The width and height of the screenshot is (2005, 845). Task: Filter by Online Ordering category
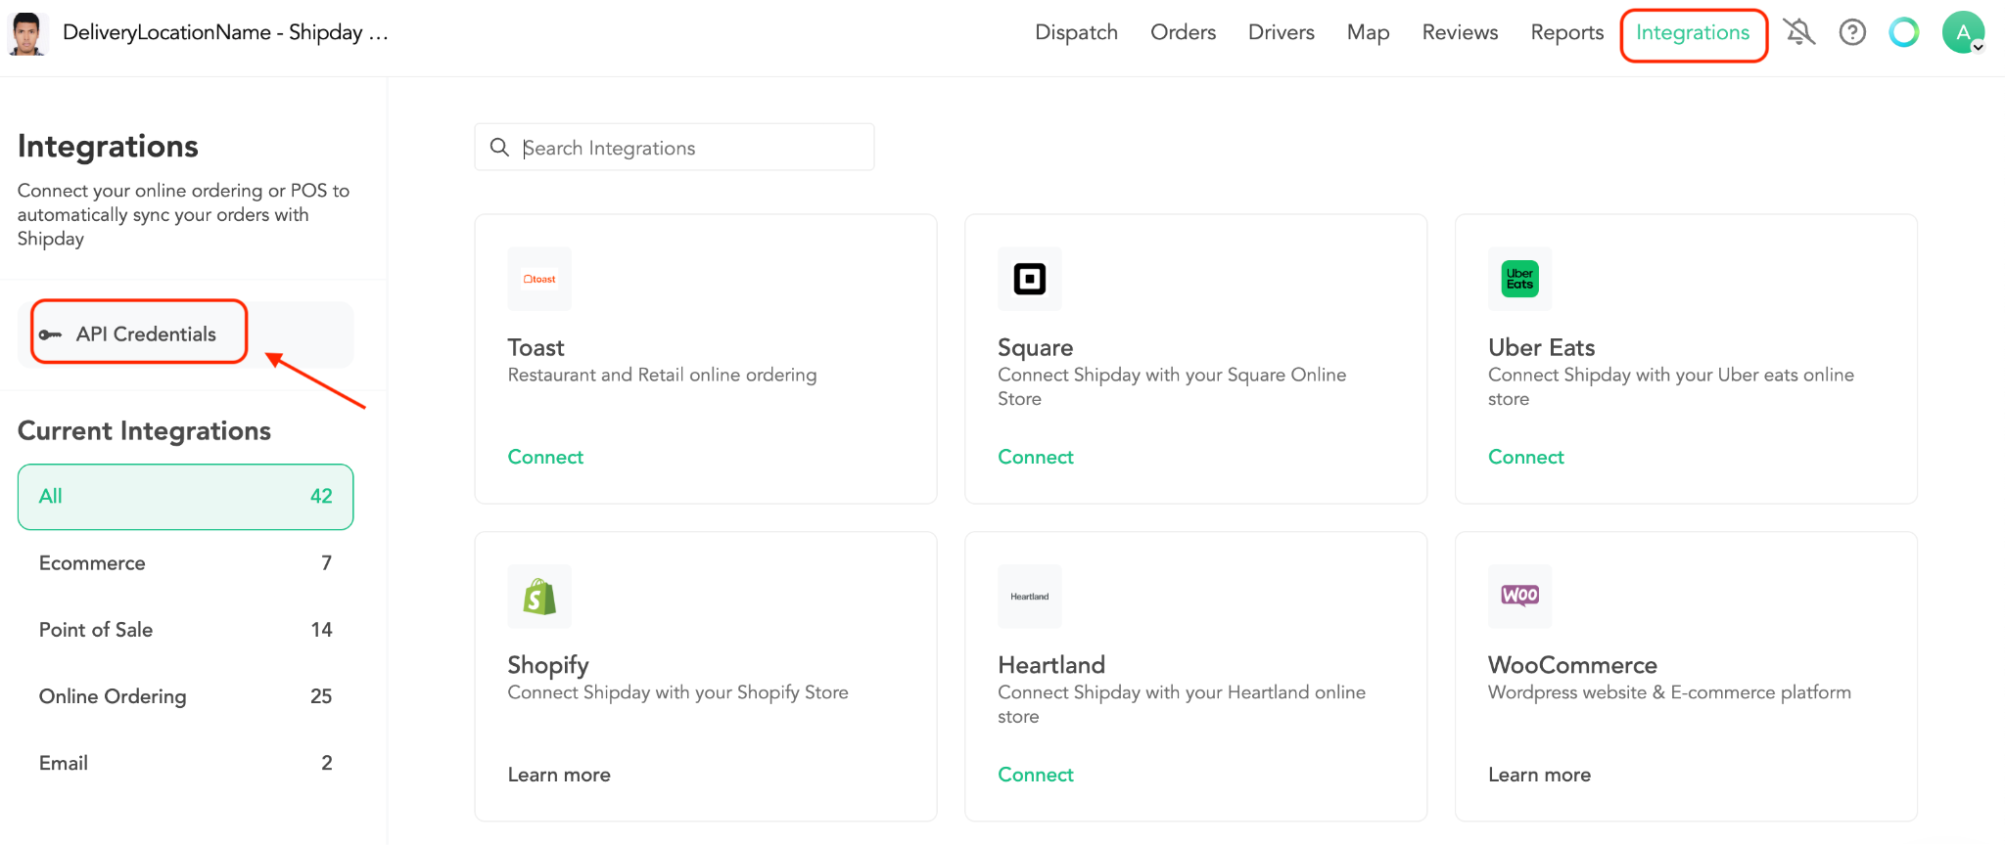click(185, 696)
